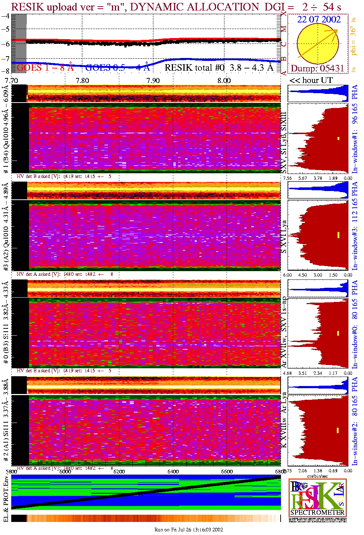Click the 4.68 histogram axis value
The image size is (364, 535).
(x=287, y=373)
